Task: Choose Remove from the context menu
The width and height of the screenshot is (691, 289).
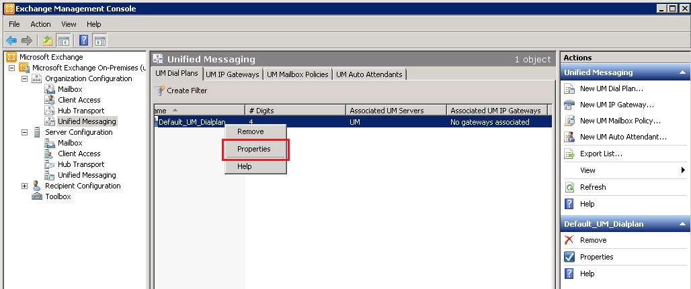Action: [x=255, y=131]
